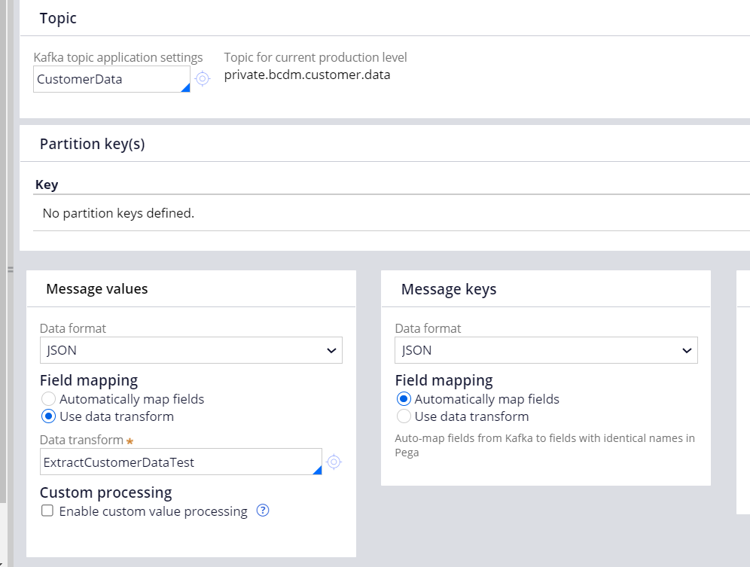Click the topic name private.bcdm.customer.data
Image resolution: width=750 pixels, height=567 pixels.
(307, 75)
